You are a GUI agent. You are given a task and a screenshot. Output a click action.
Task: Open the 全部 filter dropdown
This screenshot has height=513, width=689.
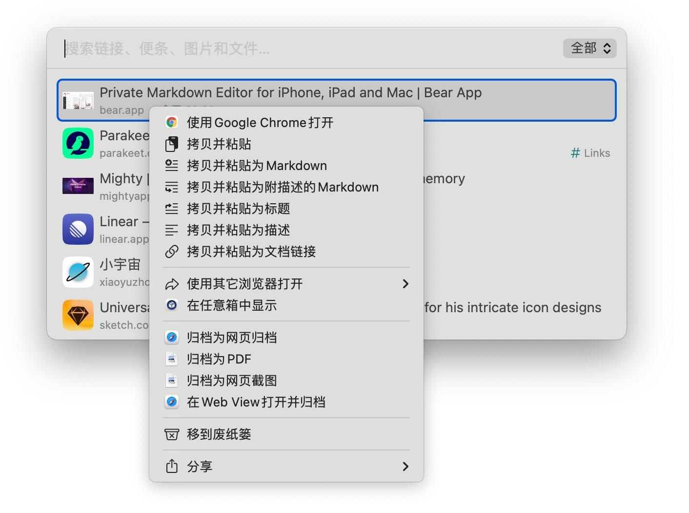(589, 48)
